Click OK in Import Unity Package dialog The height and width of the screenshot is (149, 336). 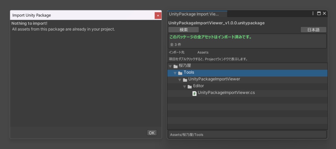coord(152,133)
